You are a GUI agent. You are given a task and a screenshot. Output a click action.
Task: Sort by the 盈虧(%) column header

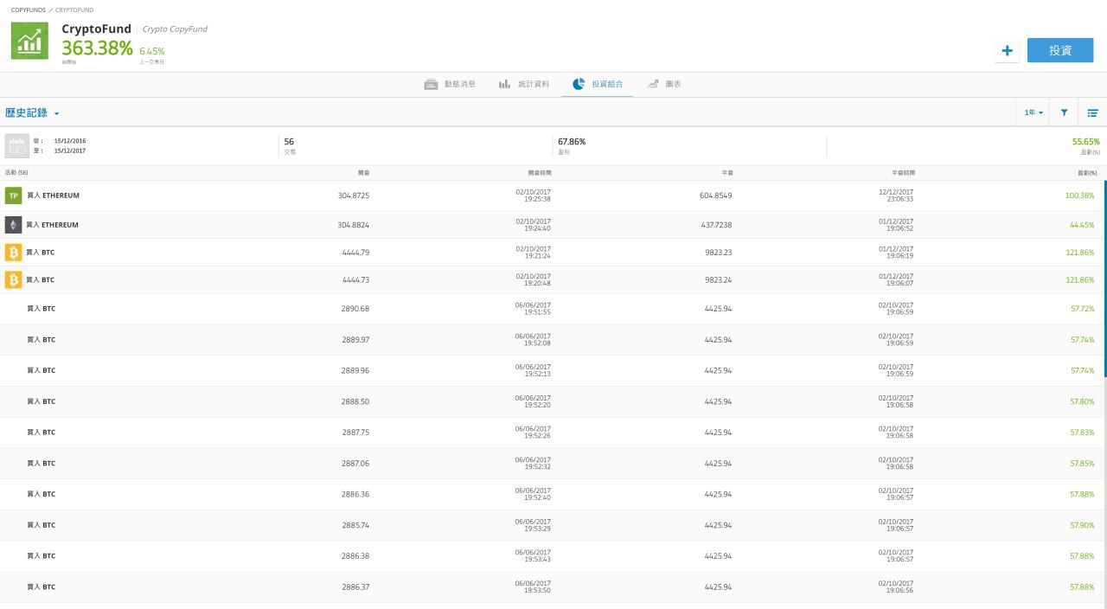(x=1089, y=173)
